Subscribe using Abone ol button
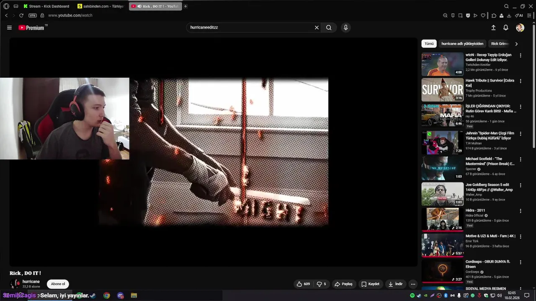536x301 pixels. 58,284
